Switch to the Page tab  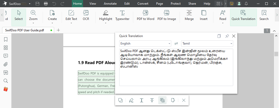pyautogui.click(x=160, y=4)
